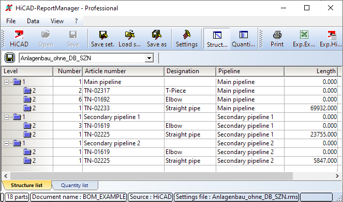This screenshot has height=202, width=343.
Task: Switch to the Structure list tab
Action: point(27,185)
